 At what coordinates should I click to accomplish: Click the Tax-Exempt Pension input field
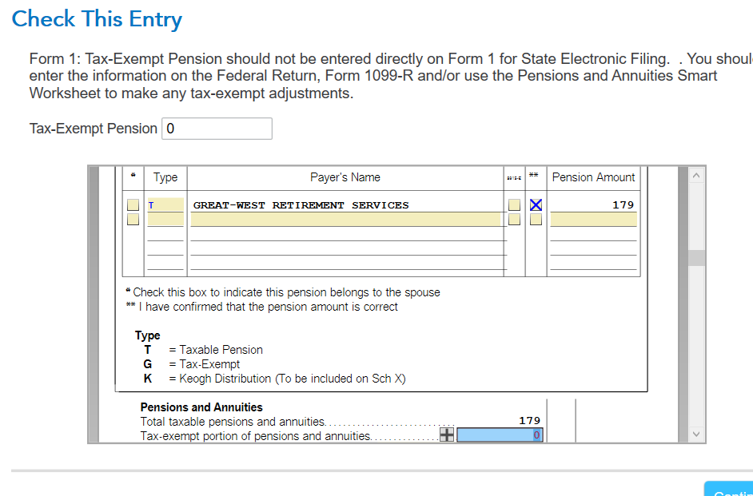[217, 129]
